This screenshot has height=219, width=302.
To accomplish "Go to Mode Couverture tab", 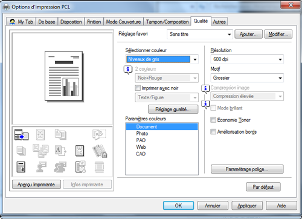I will [x=123, y=22].
